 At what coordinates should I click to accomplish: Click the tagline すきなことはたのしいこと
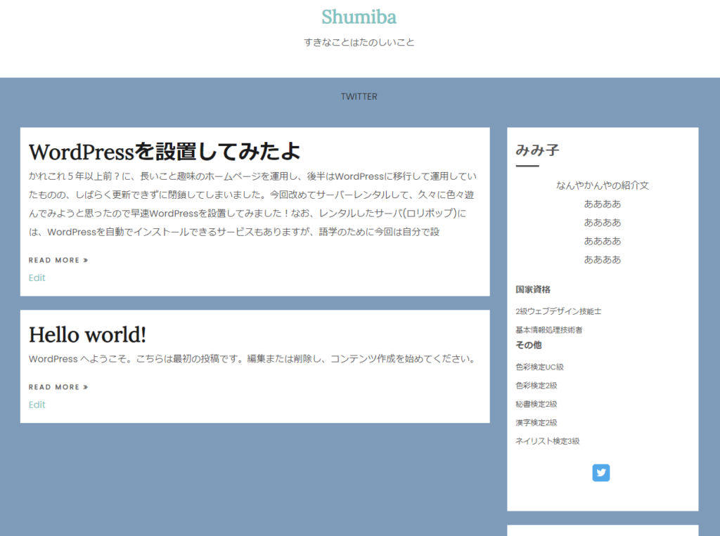pos(359,42)
